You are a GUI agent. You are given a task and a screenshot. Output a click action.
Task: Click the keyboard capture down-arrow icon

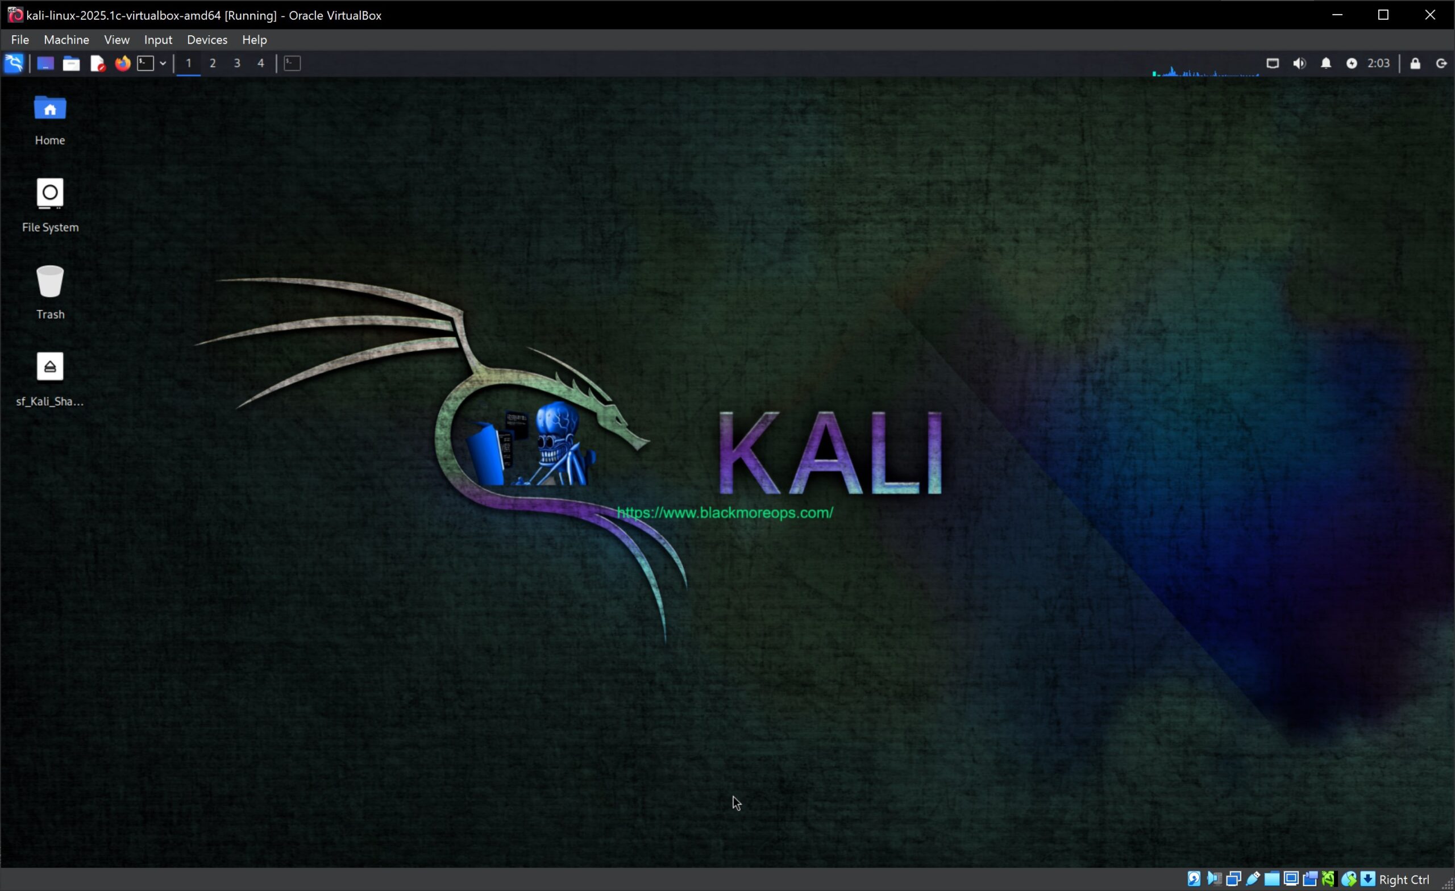(x=1367, y=879)
